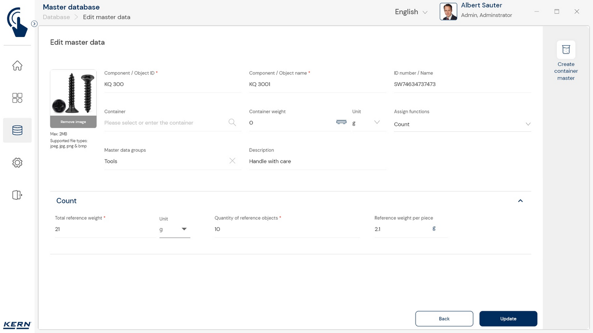Click the Description input field
The image size is (593, 333).
[x=317, y=161]
